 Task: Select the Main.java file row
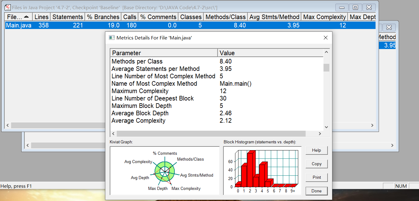tap(190, 25)
